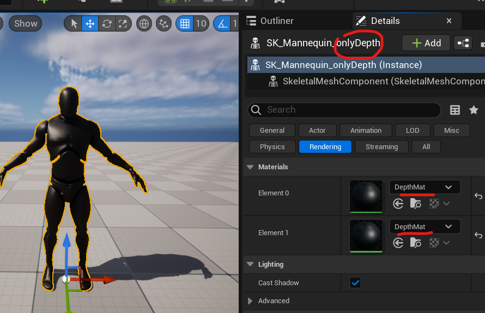The width and height of the screenshot is (485, 313).
Task: Focus the Details search field
Action: pos(344,110)
